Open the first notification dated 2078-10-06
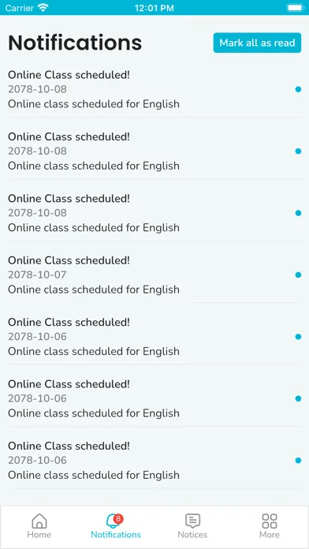This screenshot has width=309, height=549. point(154,337)
